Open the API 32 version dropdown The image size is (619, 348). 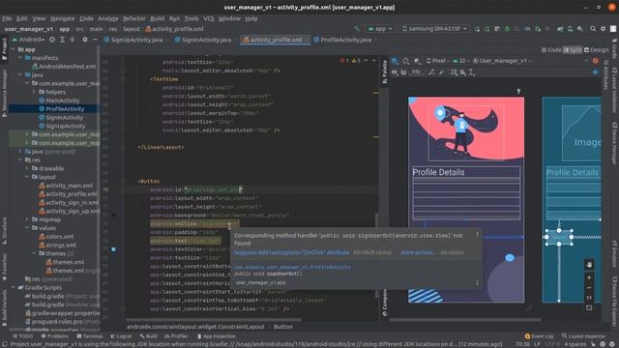[460, 61]
